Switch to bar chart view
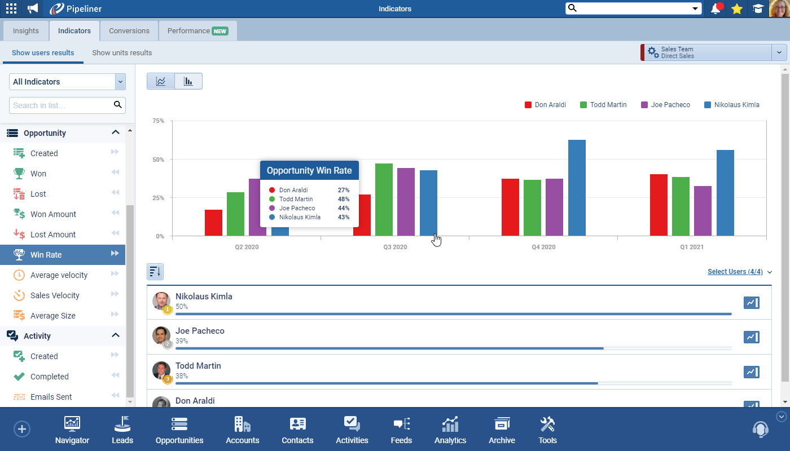The width and height of the screenshot is (790, 451). (188, 81)
